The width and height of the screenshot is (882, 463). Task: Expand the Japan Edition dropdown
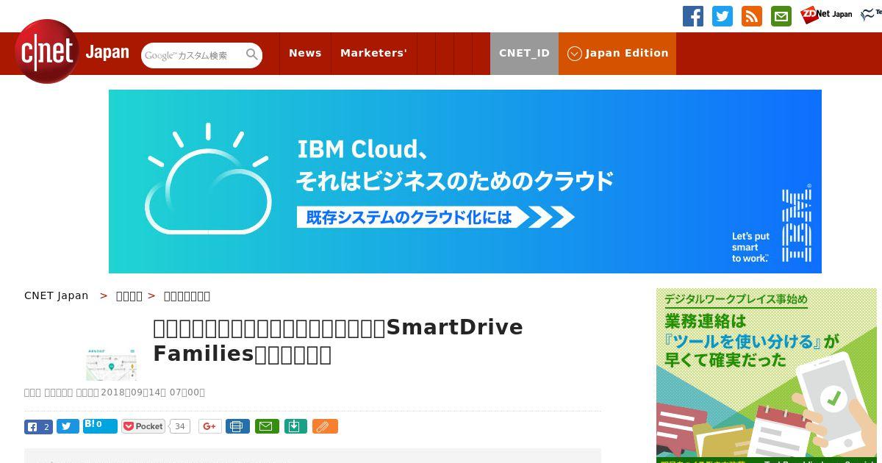point(617,54)
